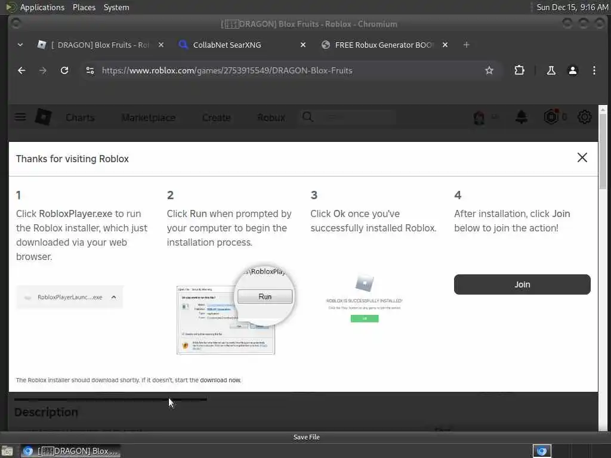Open Roblox Create page
This screenshot has width=611, height=458.
pyautogui.click(x=216, y=117)
